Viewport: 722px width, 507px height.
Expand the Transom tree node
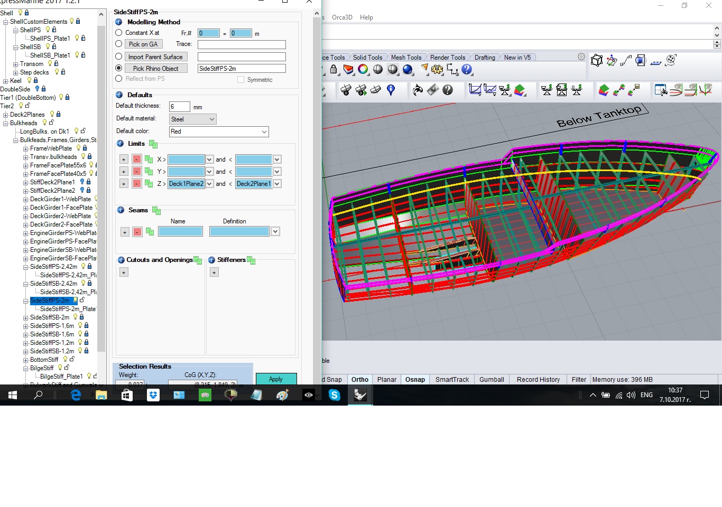(15, 64)
